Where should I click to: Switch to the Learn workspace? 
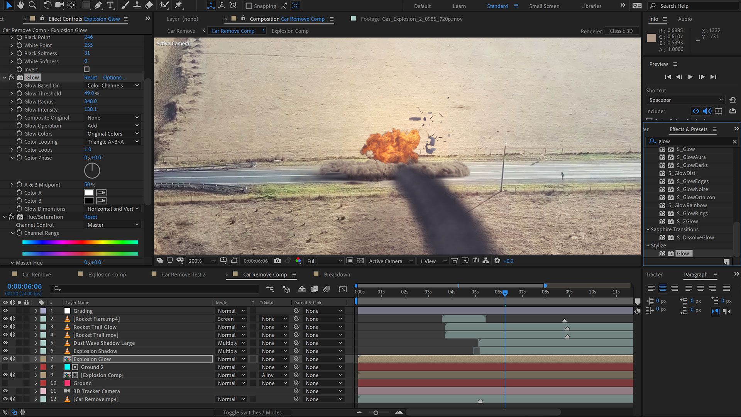click(459, 6)
